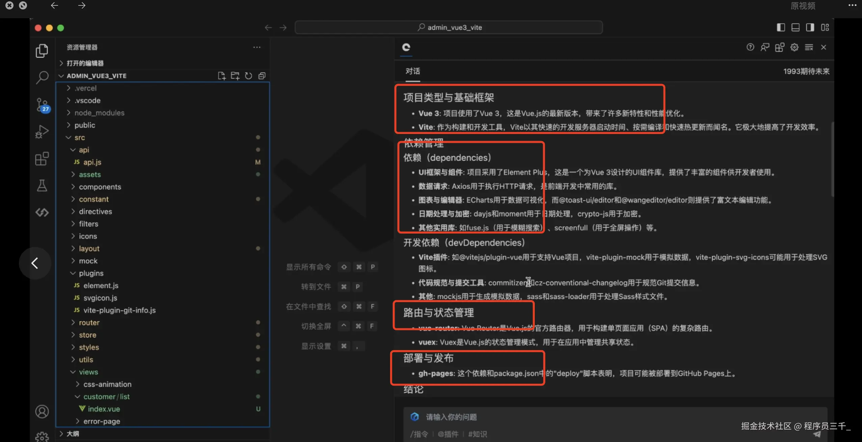Click the admin_vue3_vite command center search box
Image resolution: width=862 pixels, height=442 pixels.
(449, 27)
